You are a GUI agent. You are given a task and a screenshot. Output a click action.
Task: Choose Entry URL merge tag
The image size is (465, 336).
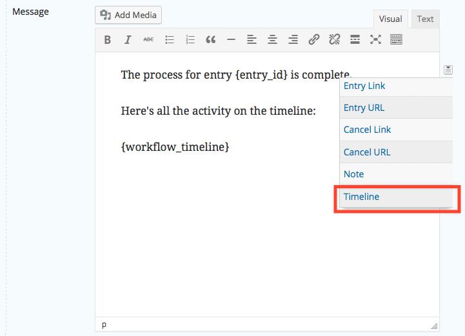364,108
